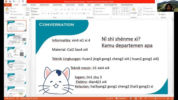
Task: Switch to SLIDE SHOW tab
Action: click(70, 5)
